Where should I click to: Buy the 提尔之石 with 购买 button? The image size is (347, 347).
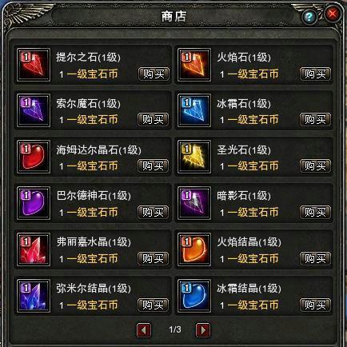pyautogui.click(x=154, y=74)
